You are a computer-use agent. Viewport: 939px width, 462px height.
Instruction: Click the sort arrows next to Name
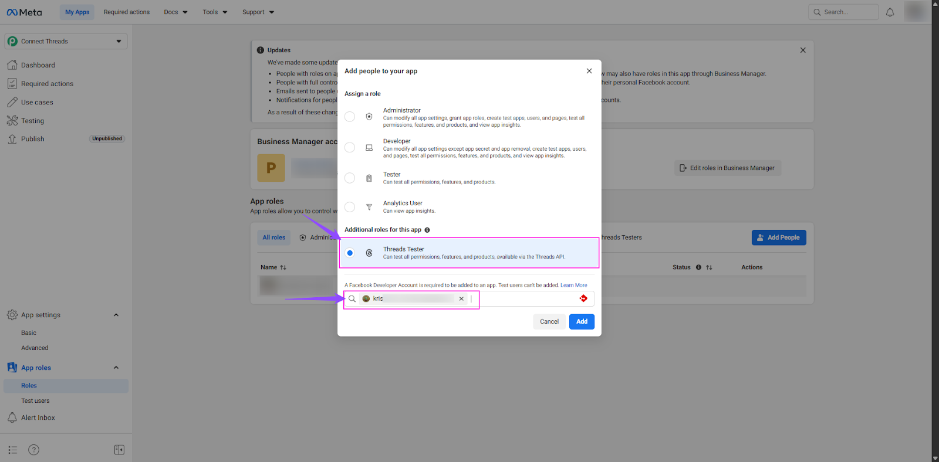283,267
